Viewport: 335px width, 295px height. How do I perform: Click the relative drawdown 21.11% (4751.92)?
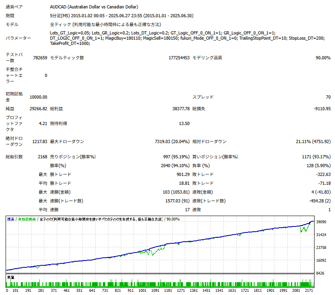[x=313, y=141]
